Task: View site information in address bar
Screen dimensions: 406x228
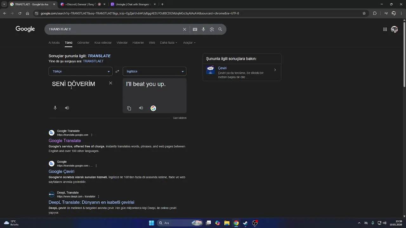Action: tap(36, 13)
